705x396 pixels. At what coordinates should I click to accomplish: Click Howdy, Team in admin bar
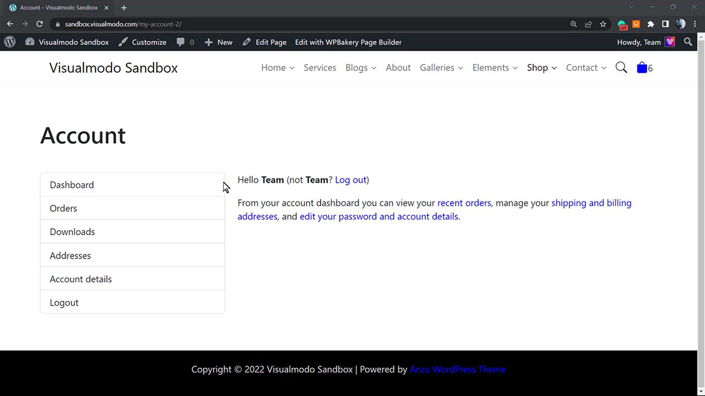(x=639, y=42)
